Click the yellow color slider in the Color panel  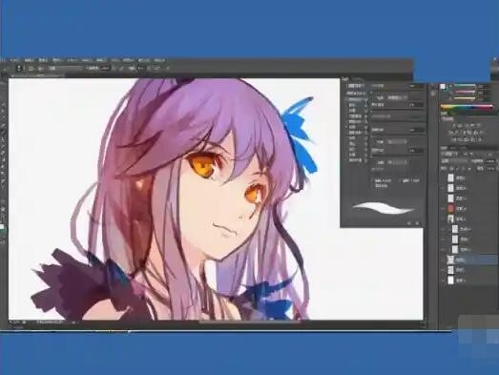click(465, 98)
